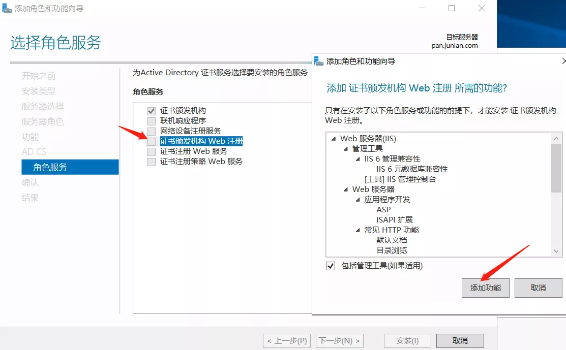Collapse the 常见 HTTP 功能 tree node
Image resolution: width=566 pixels, height=350 pixels.
[358, 230]
